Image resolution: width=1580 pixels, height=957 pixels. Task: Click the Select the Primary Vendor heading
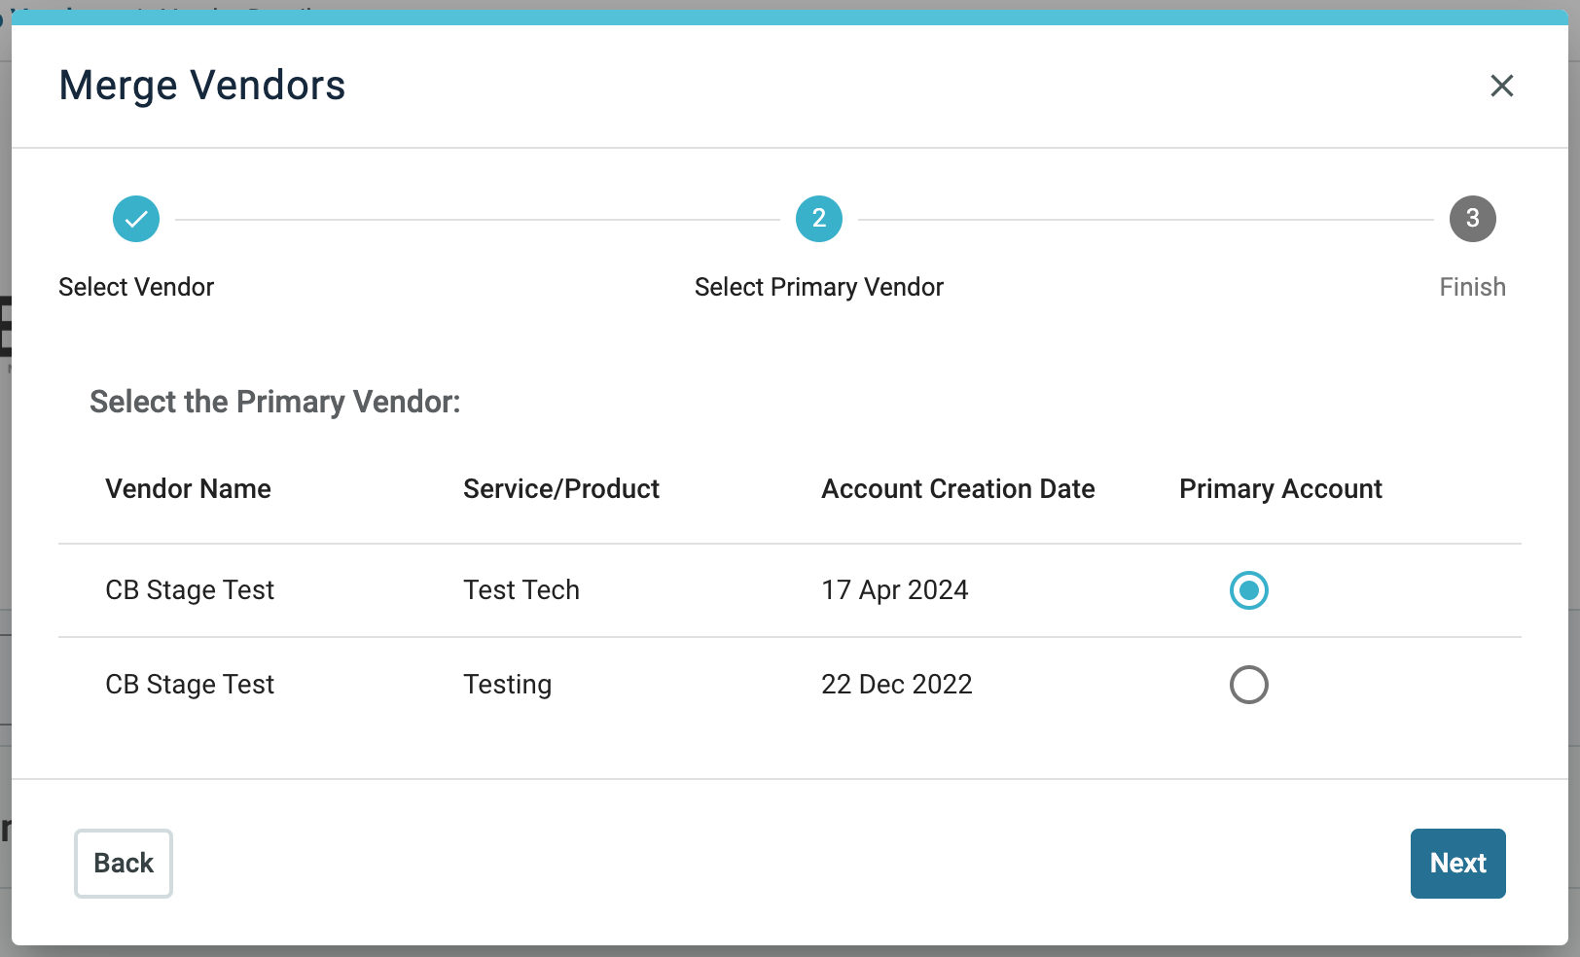[x=275, y=402]
